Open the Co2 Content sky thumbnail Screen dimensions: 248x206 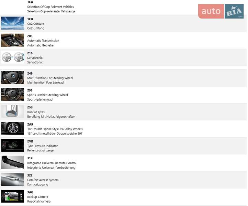13,23
